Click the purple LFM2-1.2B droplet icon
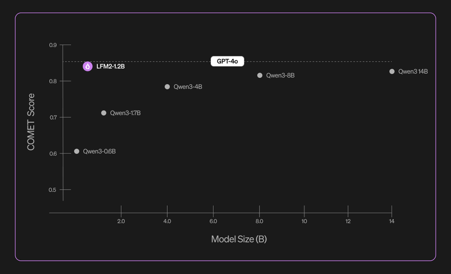 coord(88,66)
